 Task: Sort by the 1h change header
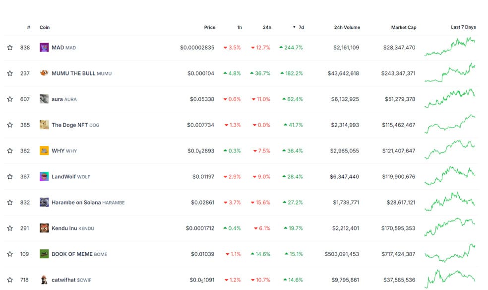pos(240,27)
